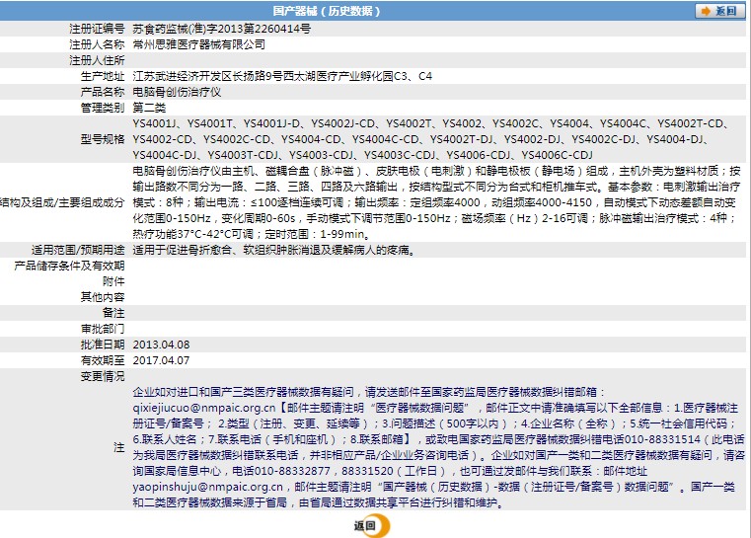The height and width of the screenshot is (538, 751).
Task: Click the 管理类别 label
Action: (103, 108)
